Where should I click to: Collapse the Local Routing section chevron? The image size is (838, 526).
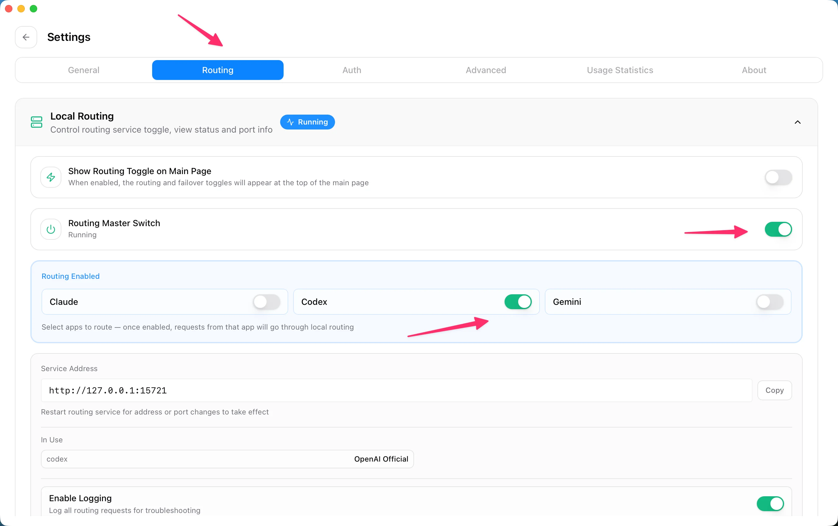pos(797,122)
